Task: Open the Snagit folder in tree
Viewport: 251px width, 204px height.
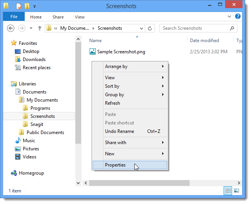Action: (x=37, y=124)
